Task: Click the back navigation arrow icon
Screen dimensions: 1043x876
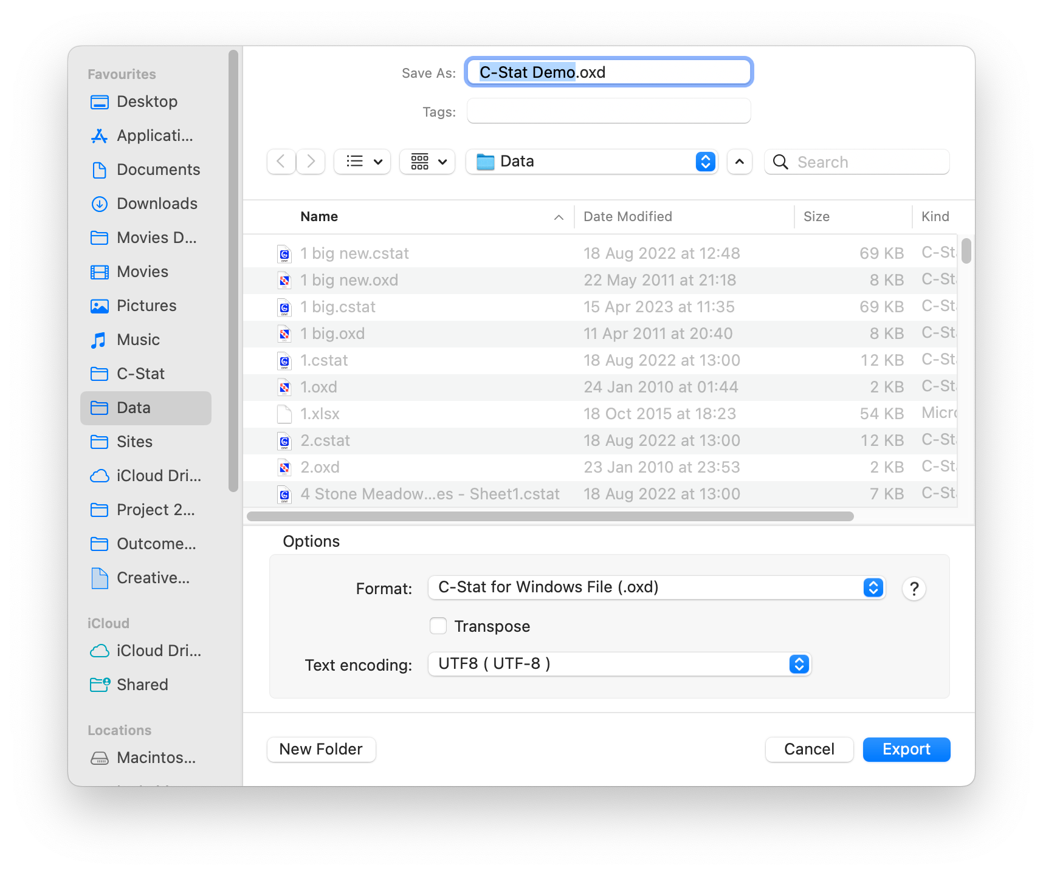Action: pyautogui.click(x=281, y=162)
